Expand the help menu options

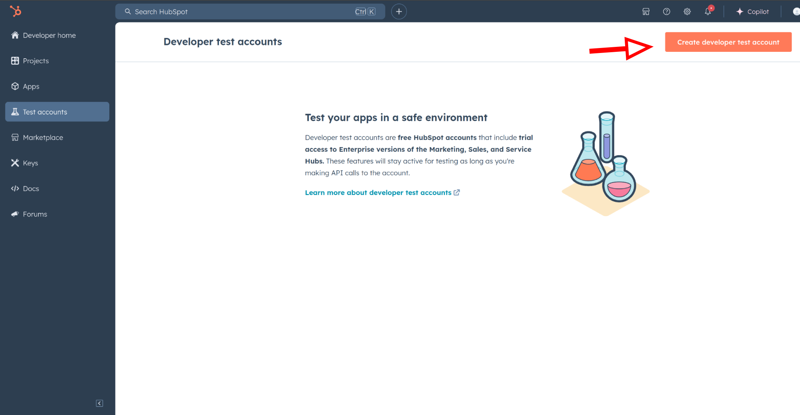(x=666, y=12)
